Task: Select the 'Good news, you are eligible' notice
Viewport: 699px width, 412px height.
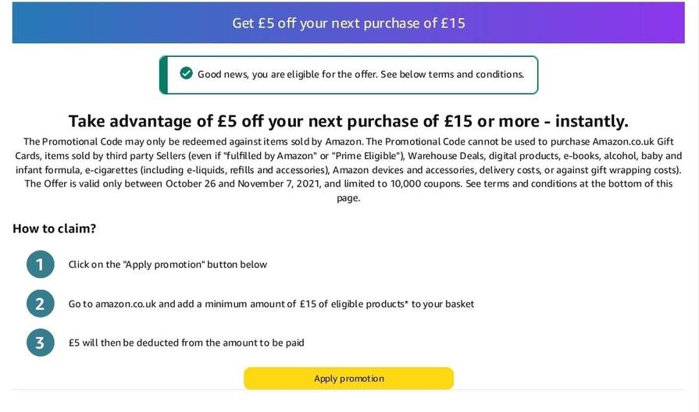Action: [360, 74]
